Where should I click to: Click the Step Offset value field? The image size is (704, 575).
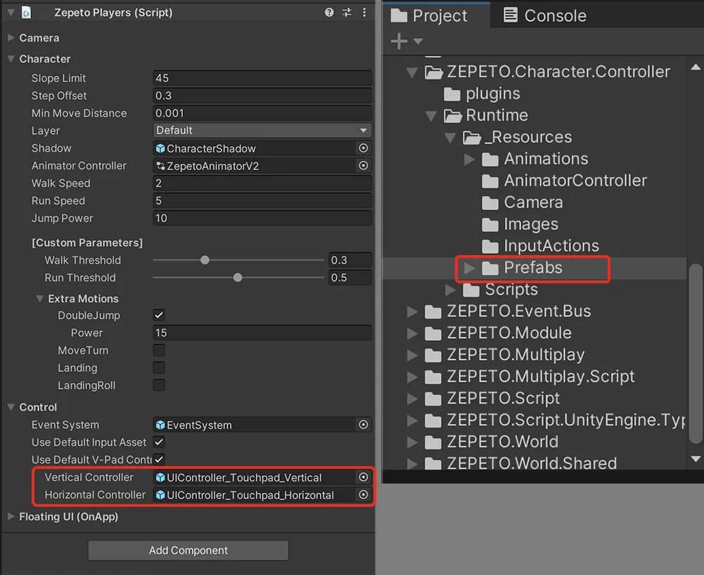point(262,96)
